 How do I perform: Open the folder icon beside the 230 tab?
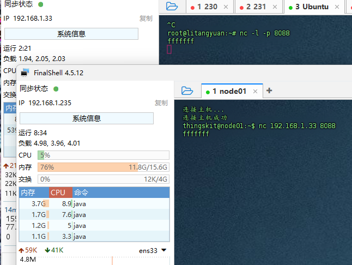172,7
